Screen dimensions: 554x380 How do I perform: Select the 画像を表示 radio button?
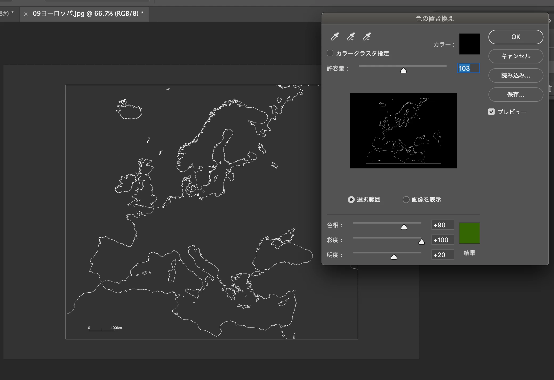[406, 200]
